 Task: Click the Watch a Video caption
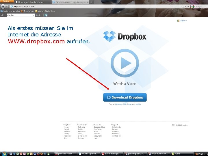point(125,83)
